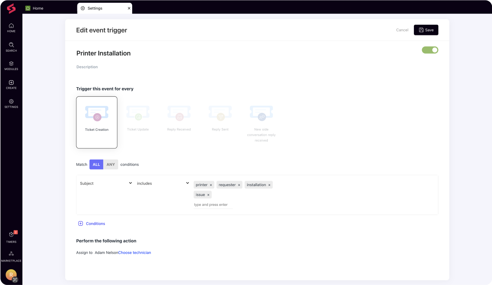
Task: Open the Timers panel with notification badge
Action: 11,236
